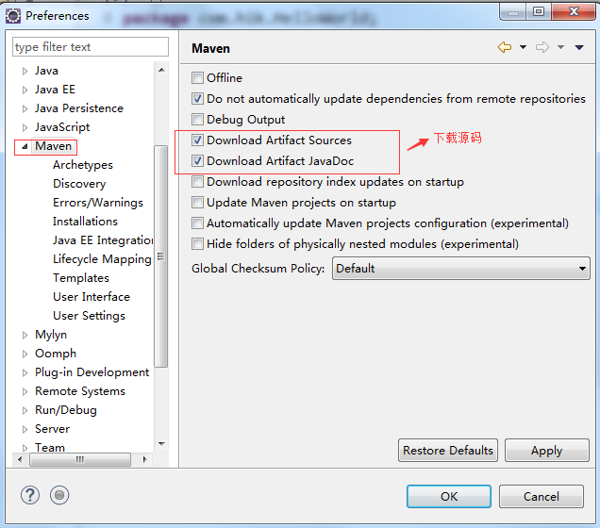Toggle Download Artifact Sources checkbox

coord(197,140)
